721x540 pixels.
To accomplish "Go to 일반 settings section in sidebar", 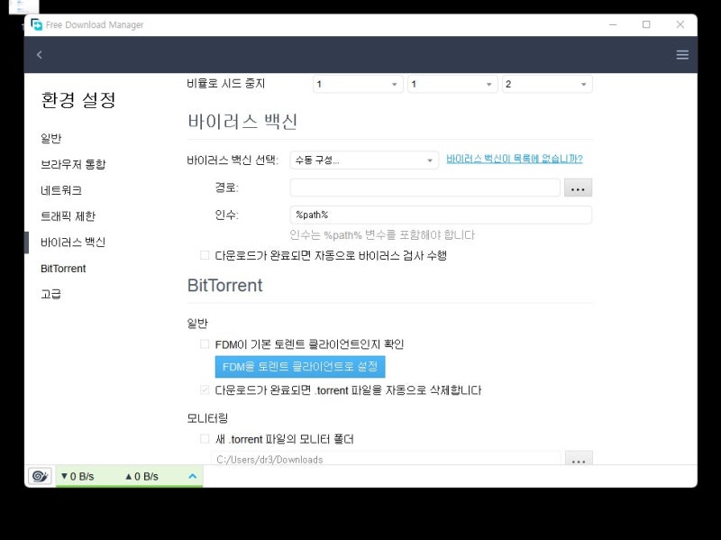I will [51, 139].
